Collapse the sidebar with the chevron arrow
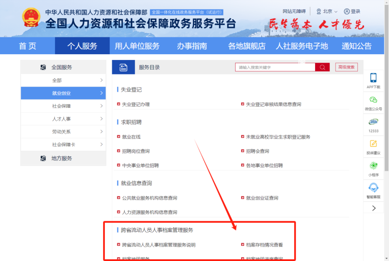Image resolution: width=389 pixels, height=261 pixels. (x=374, y=208)
